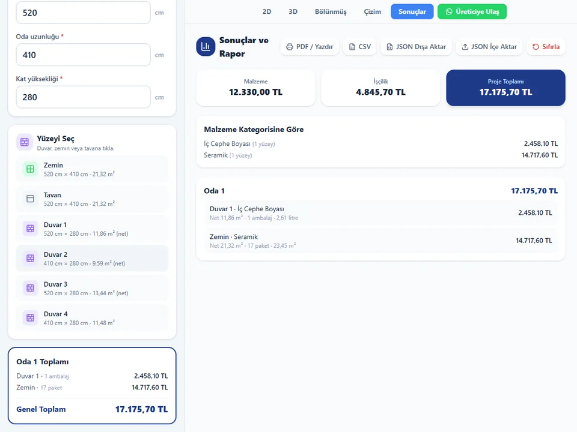Viewport: 577px width, 432px height.
Task: Click the CSV file icon
Action: pos(352,47)
